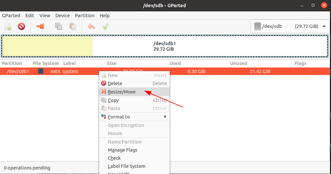The image size is (331, 174).
Task: Click the Paste partition toolbar icon
Action: coord(73,26)
